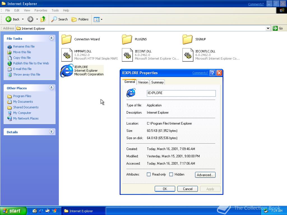Select the IECONT.DLL file icon

point(128,55)
